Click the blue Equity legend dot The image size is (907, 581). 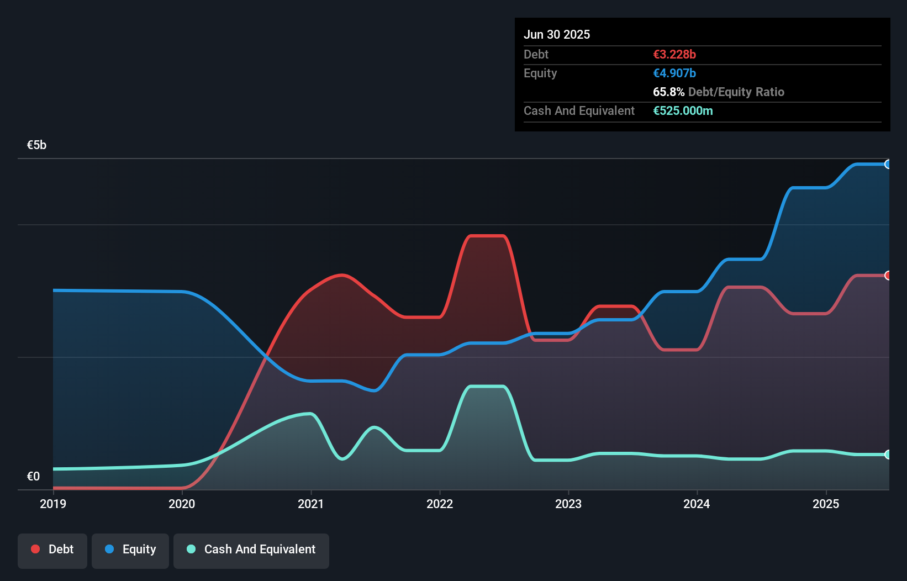click(x=109, y=549)
